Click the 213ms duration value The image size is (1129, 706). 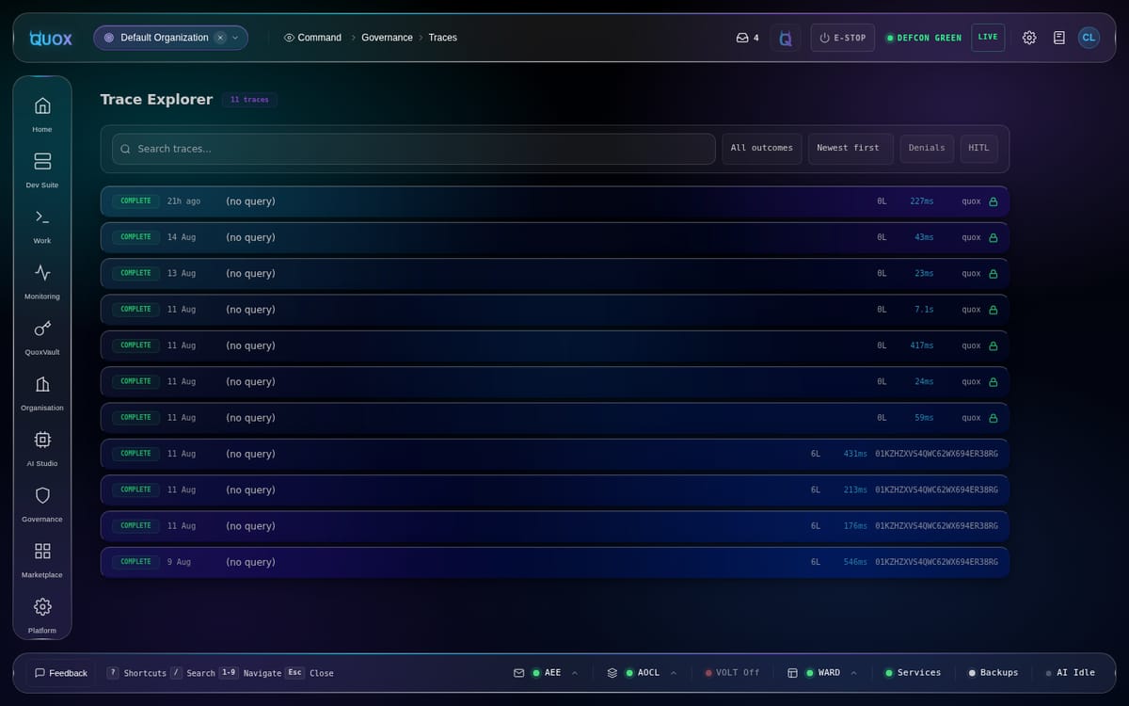tap(855, 489)
